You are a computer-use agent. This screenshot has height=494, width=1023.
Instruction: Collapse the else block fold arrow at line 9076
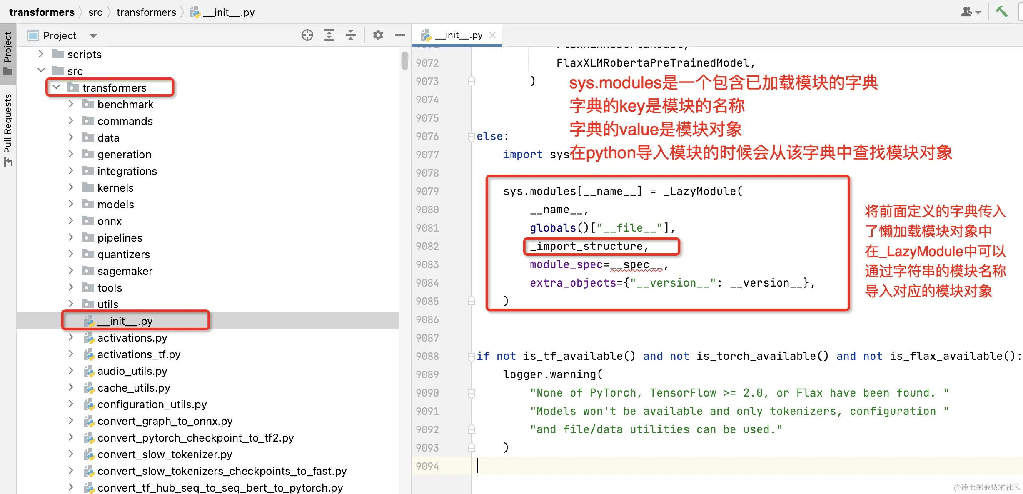[471, 137]
